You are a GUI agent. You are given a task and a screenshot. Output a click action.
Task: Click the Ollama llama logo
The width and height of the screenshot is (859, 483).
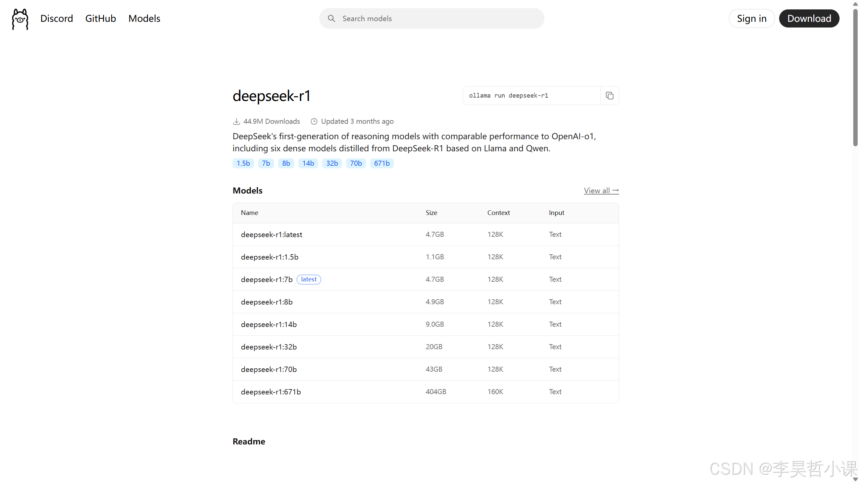pyautogui.click(x=20, y=19)
